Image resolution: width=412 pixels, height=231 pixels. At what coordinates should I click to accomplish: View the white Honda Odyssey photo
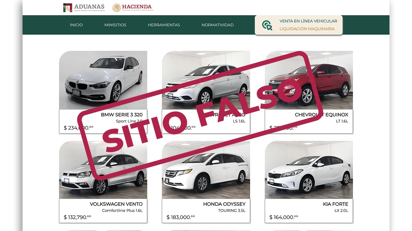pyautogui.click(x=206, y=170)
